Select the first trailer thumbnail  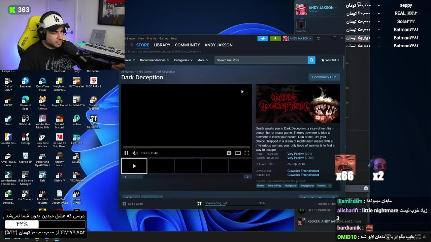click(134, 166)
